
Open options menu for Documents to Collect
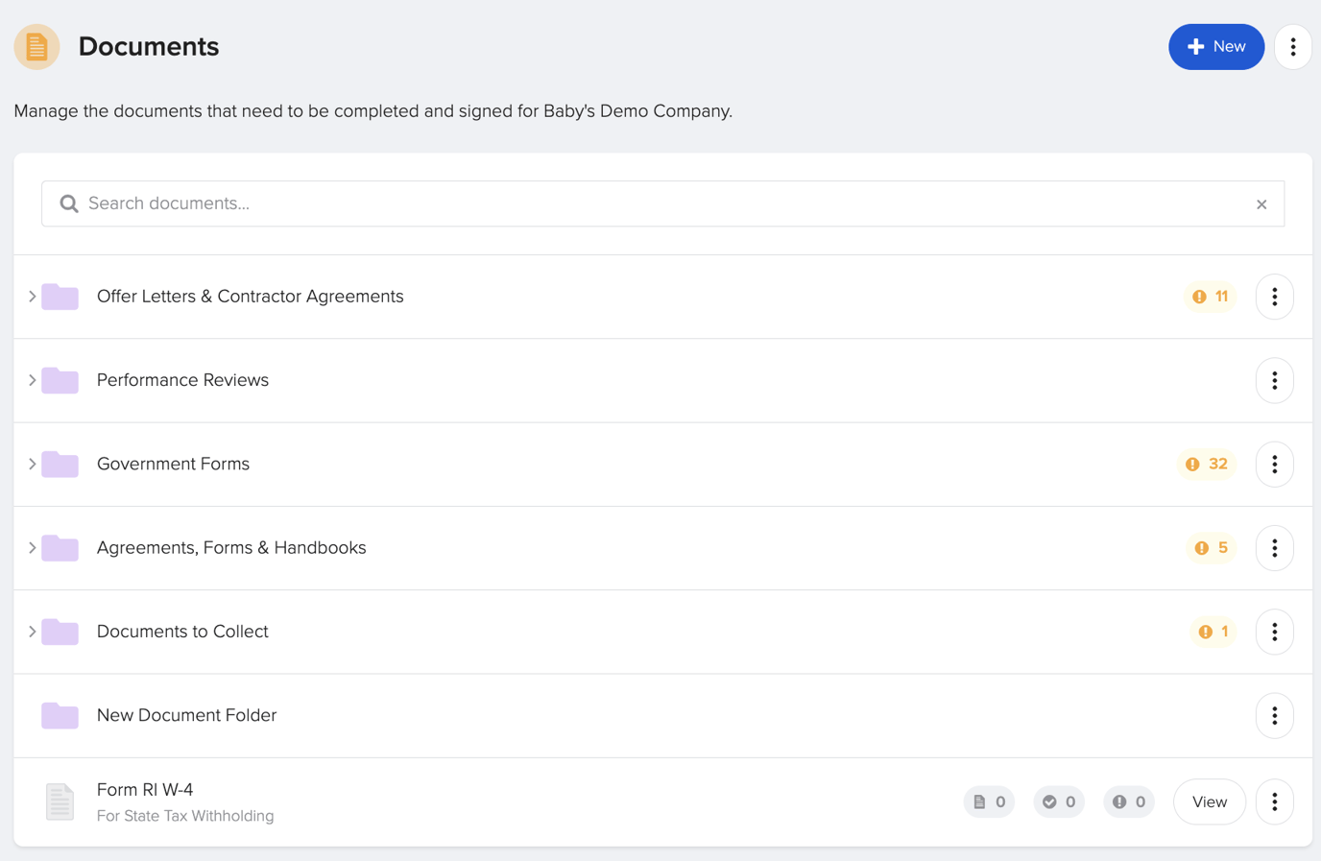pos(1274,632)
